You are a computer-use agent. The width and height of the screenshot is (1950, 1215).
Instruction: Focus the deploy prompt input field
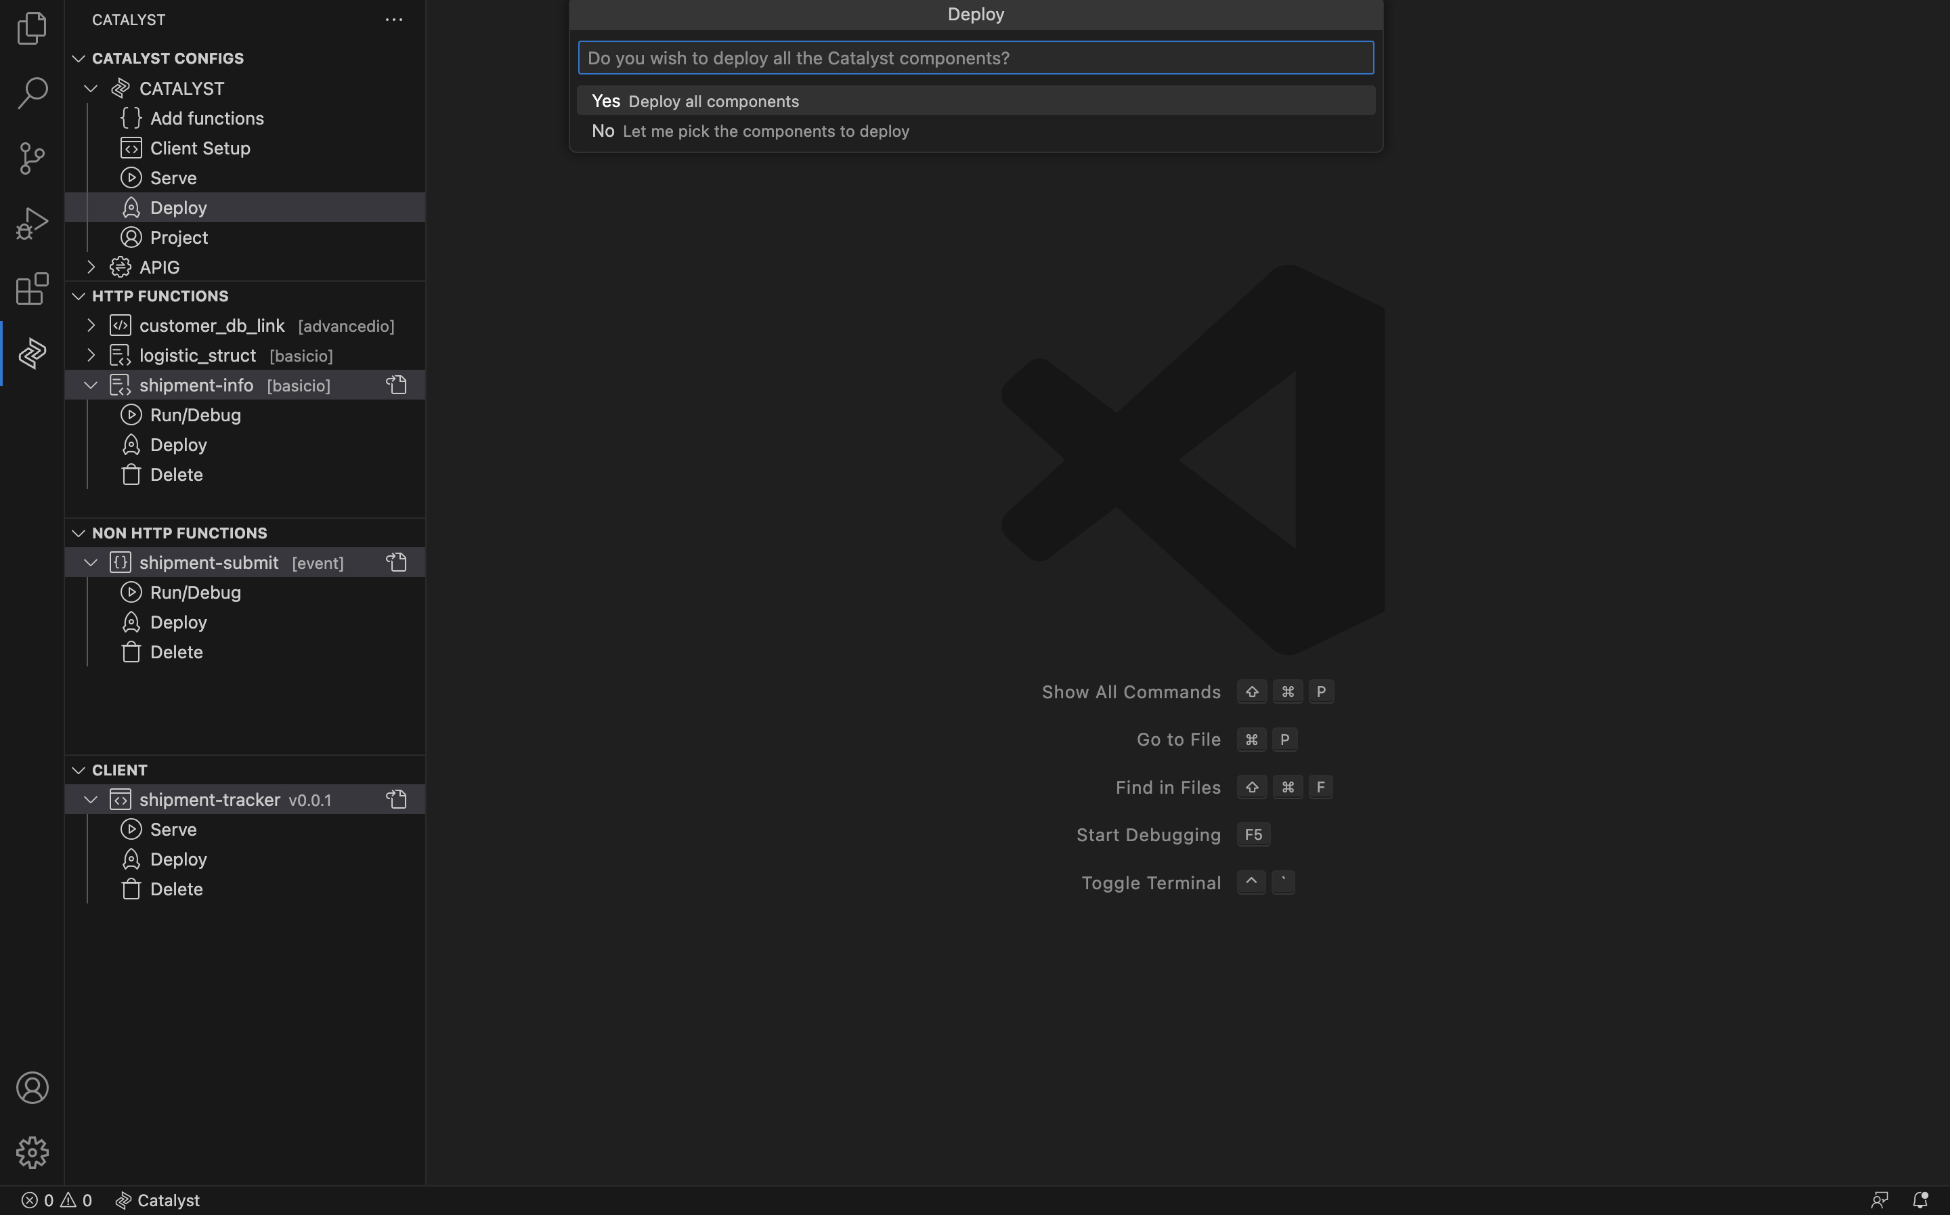[976, 58]
